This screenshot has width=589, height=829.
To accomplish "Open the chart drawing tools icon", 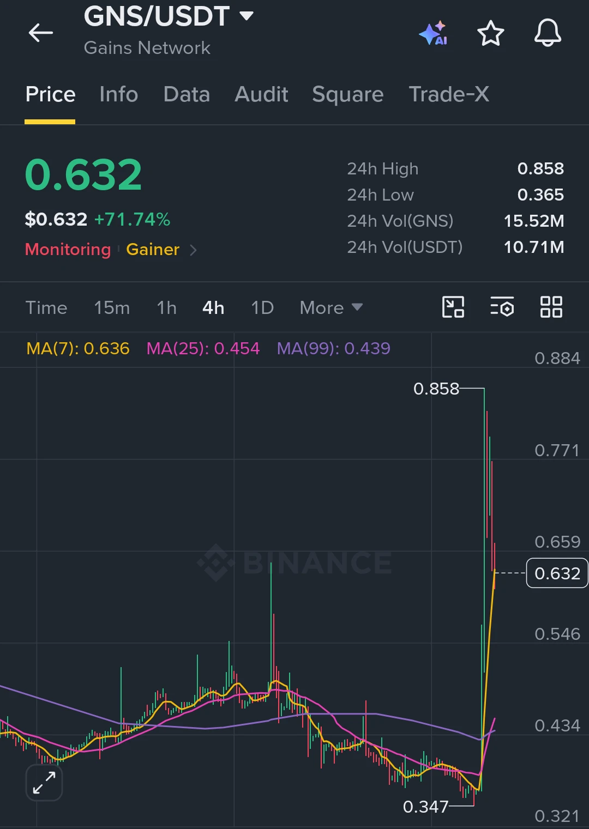I will click(x=453, y=307).
